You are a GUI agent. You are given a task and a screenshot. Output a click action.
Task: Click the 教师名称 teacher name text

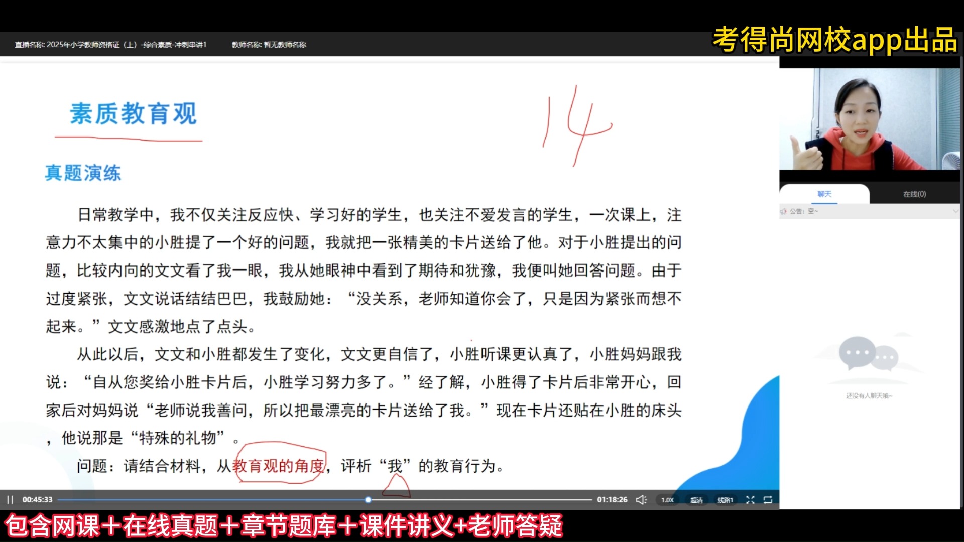pyautogui.click(x=269, y=45)
